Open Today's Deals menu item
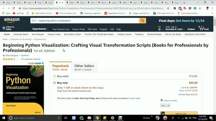The width and height of the screenshot is (216, 121). pyautogui.click(x=78, y=29)
